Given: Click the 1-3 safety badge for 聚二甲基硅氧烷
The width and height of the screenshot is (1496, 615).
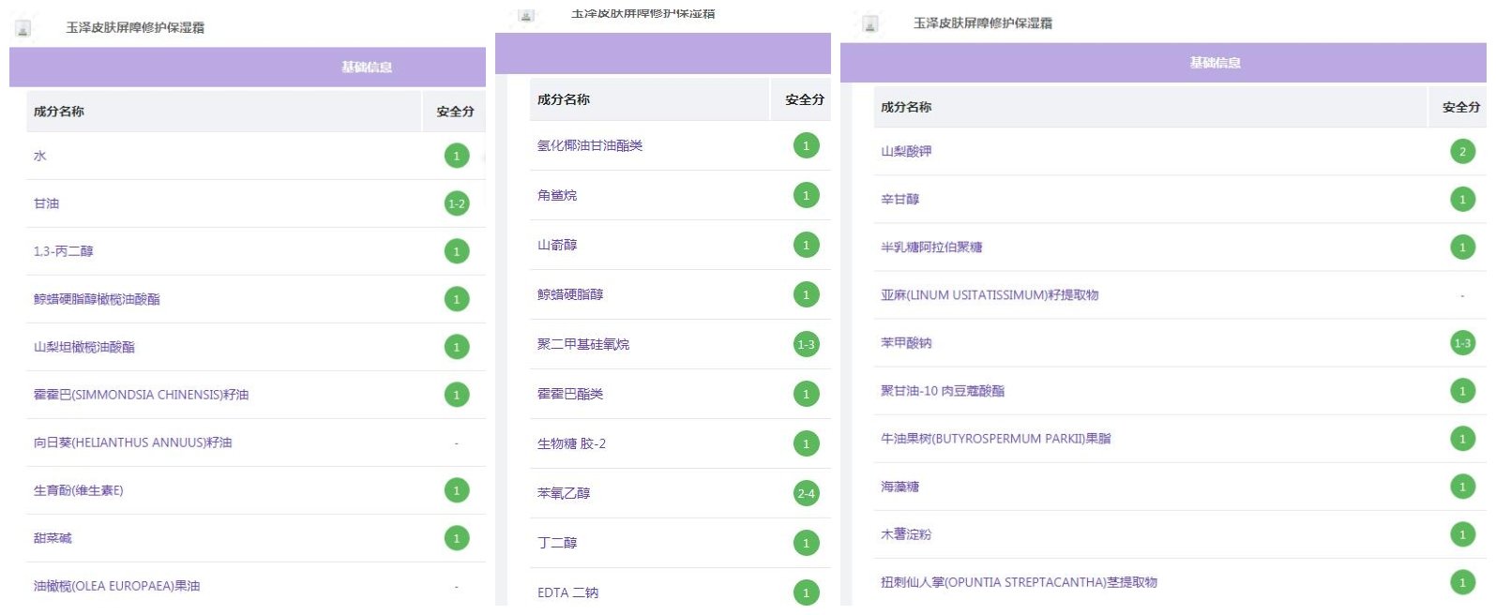Looking at the screenshot, I should 806,344.
